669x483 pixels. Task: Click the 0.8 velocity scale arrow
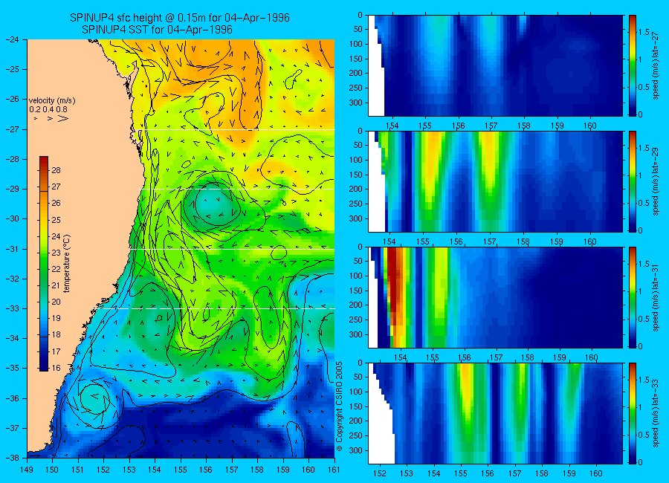point(63,118)
